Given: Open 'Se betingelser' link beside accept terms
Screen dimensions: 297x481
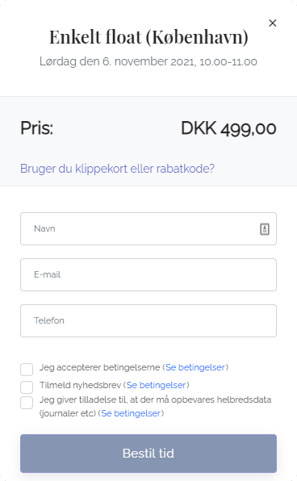Looking at the screenshot, I should point(195,367).
